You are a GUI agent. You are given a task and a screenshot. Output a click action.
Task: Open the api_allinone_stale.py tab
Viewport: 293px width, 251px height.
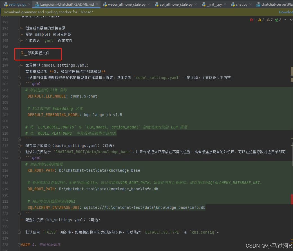(176, 4)
